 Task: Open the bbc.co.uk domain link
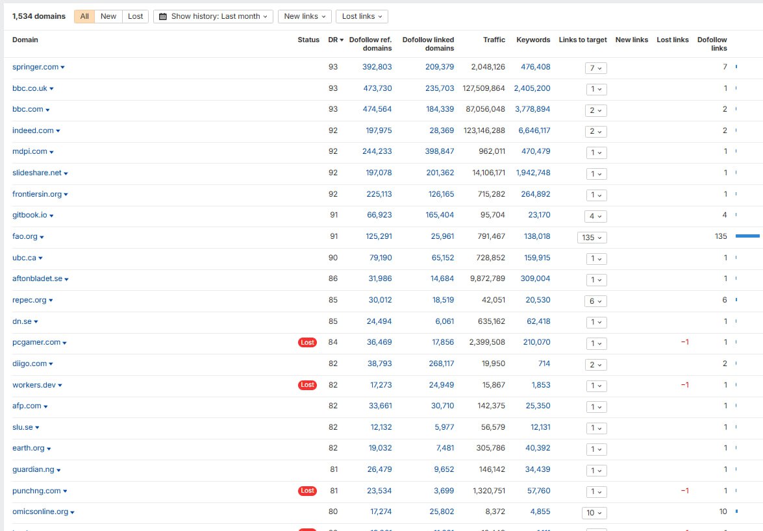pos(29,88)
